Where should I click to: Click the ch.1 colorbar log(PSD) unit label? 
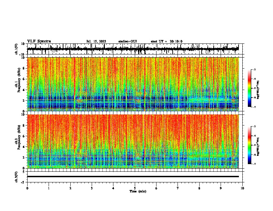pyautogui.click(x=258, y=90)
